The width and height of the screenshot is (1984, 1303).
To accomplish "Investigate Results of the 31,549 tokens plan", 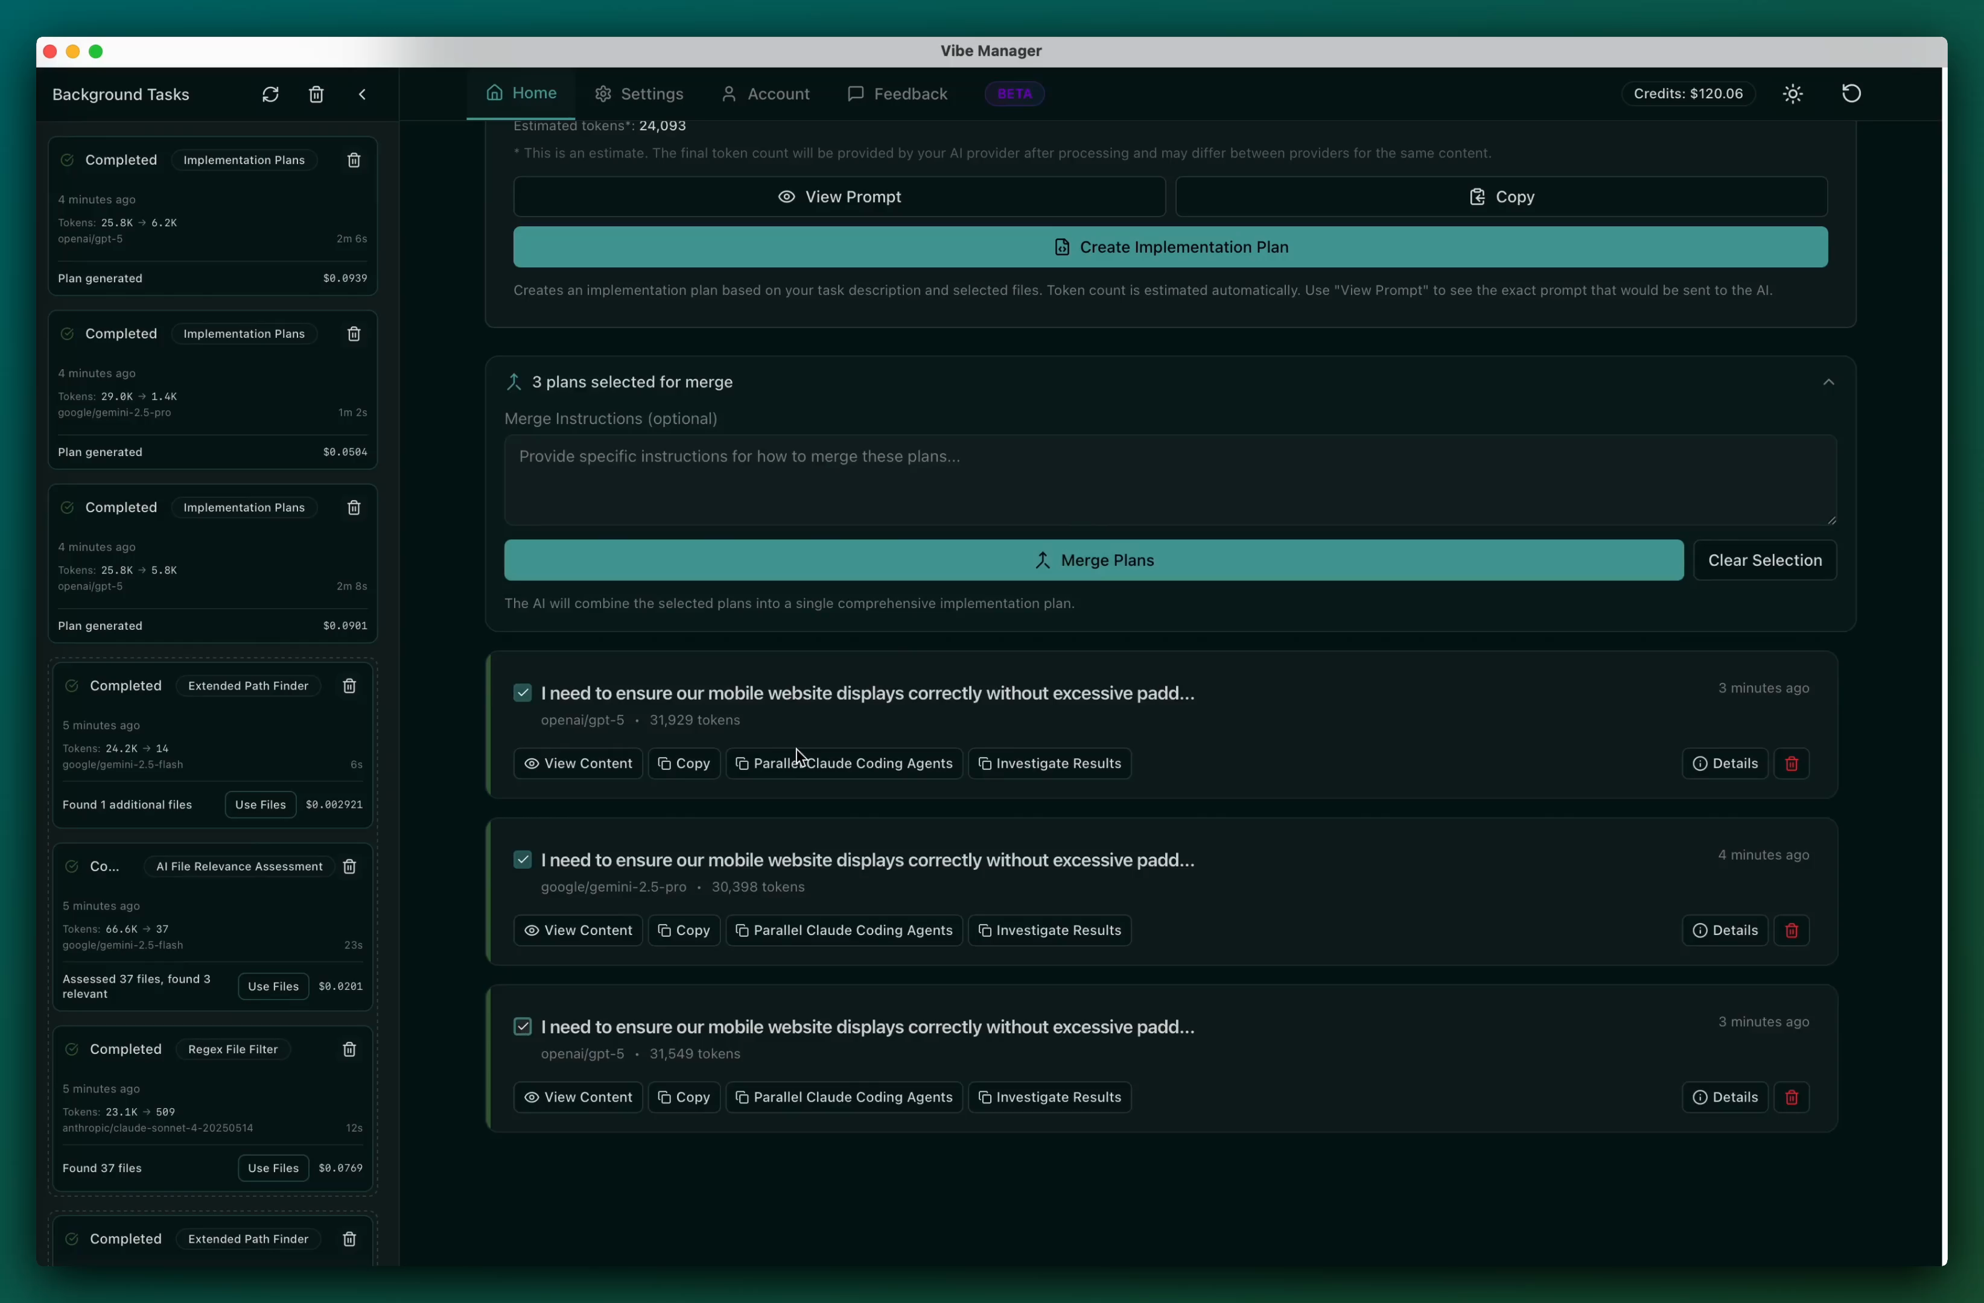I will pos(1049,1097).
